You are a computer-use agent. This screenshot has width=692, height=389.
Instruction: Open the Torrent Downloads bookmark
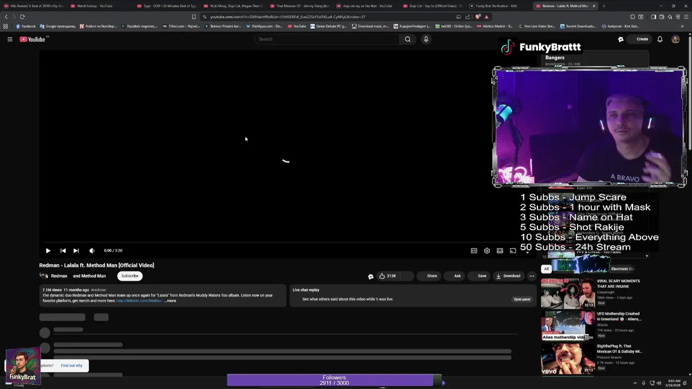click(577, 26)
